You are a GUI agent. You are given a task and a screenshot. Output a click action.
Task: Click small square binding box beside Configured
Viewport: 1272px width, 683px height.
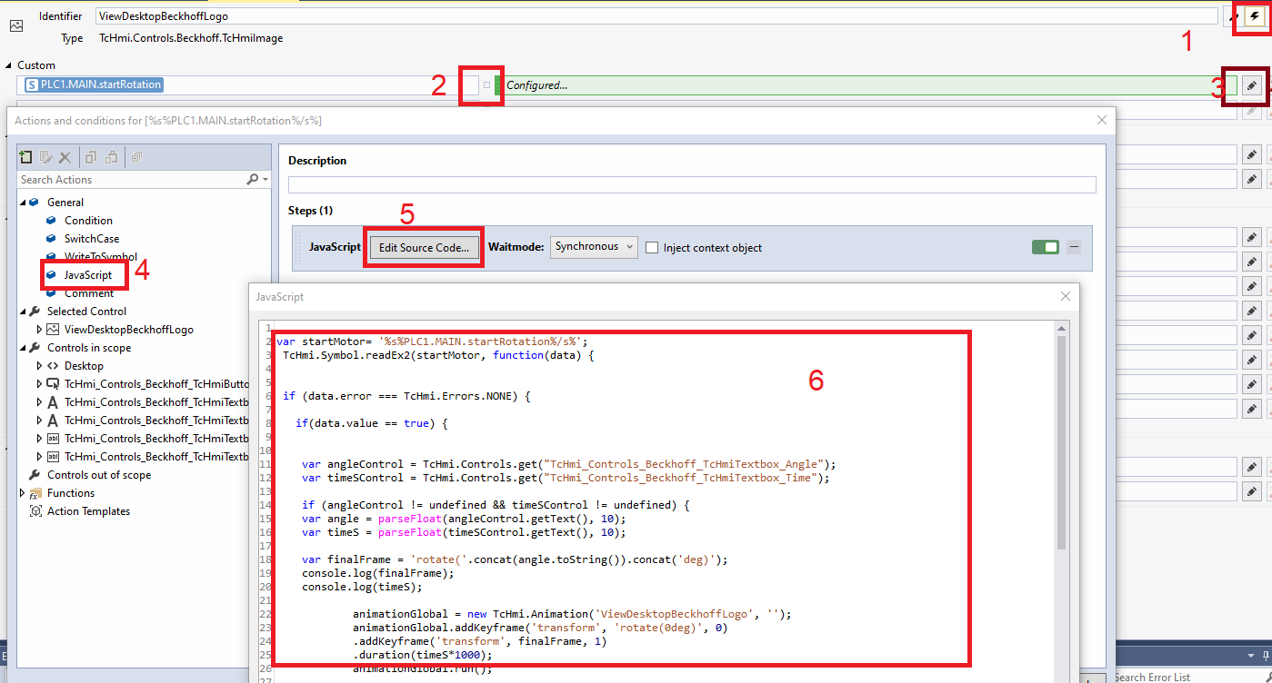coord(486,85)
